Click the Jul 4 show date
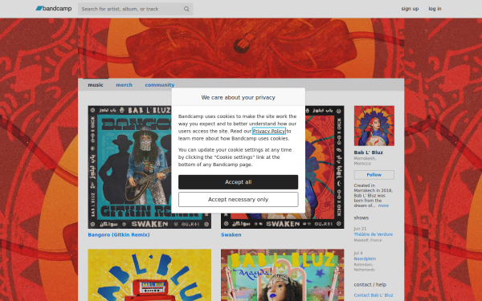482x301 pixels. 358,253
